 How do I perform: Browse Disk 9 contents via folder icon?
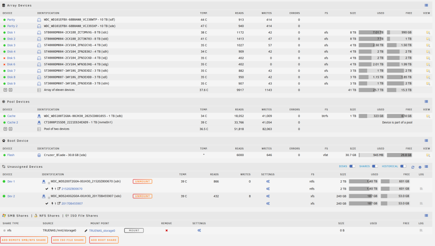(428, 83)
